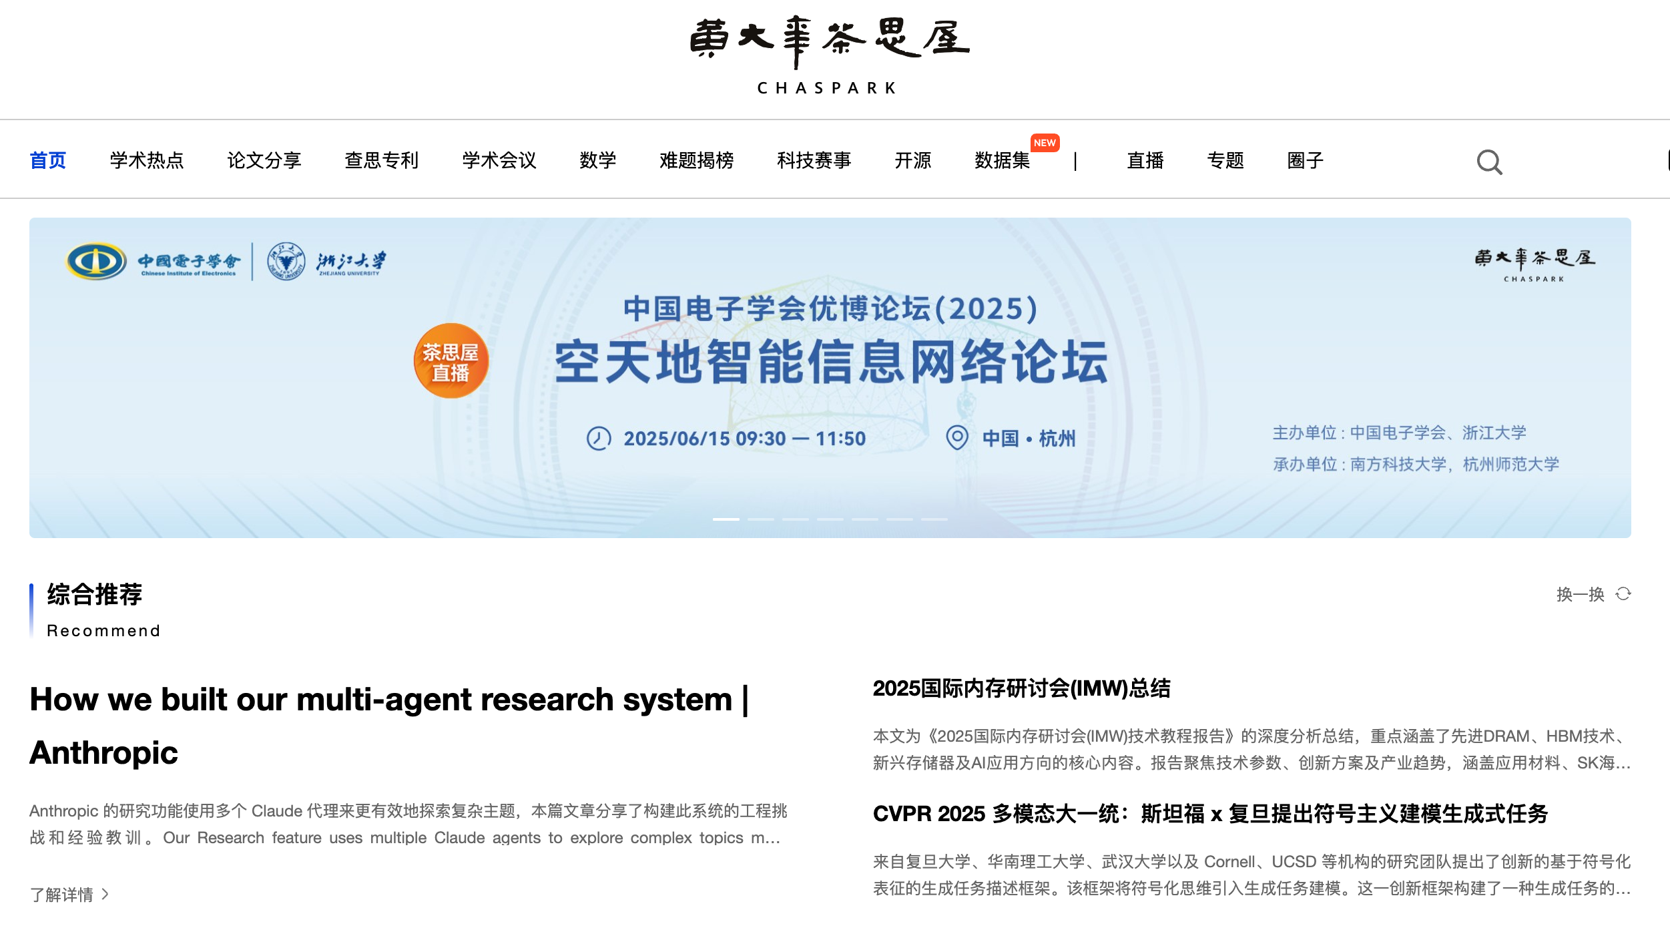Open 学术会议 menu item
1670x952 pixels.
[x=499, y=161]
